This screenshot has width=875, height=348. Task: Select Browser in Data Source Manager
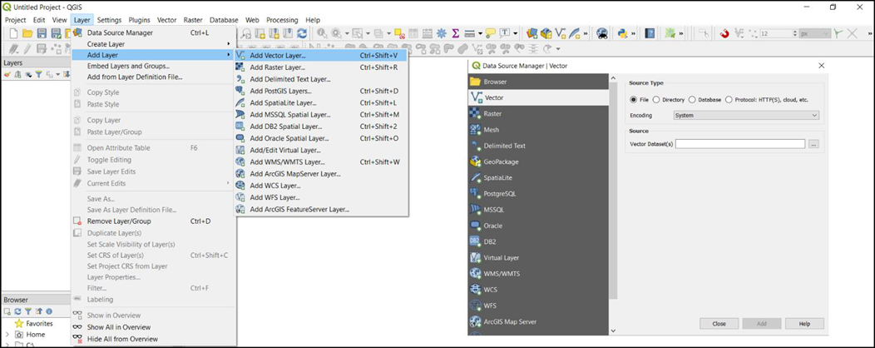point(538,82)
